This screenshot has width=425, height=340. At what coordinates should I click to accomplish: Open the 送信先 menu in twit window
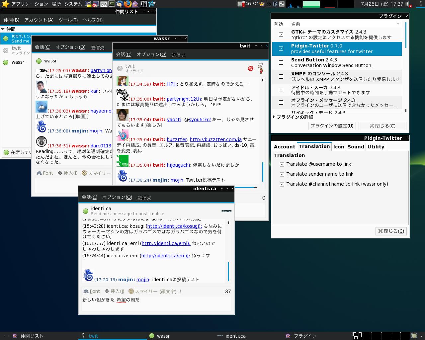(x=178, y=55)
